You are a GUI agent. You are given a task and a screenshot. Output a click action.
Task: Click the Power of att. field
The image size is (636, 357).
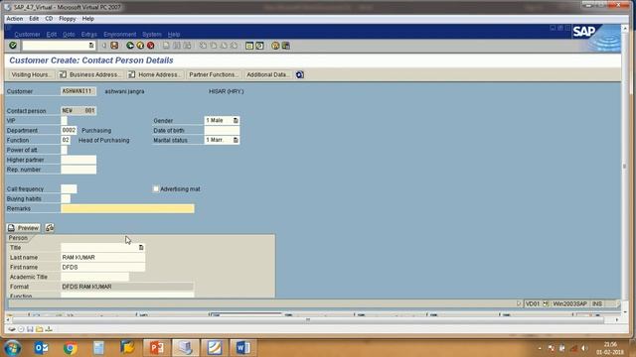coord(64,150)
